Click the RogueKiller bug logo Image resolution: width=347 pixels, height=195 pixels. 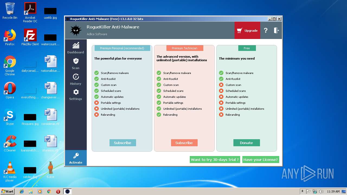(76, 30)
